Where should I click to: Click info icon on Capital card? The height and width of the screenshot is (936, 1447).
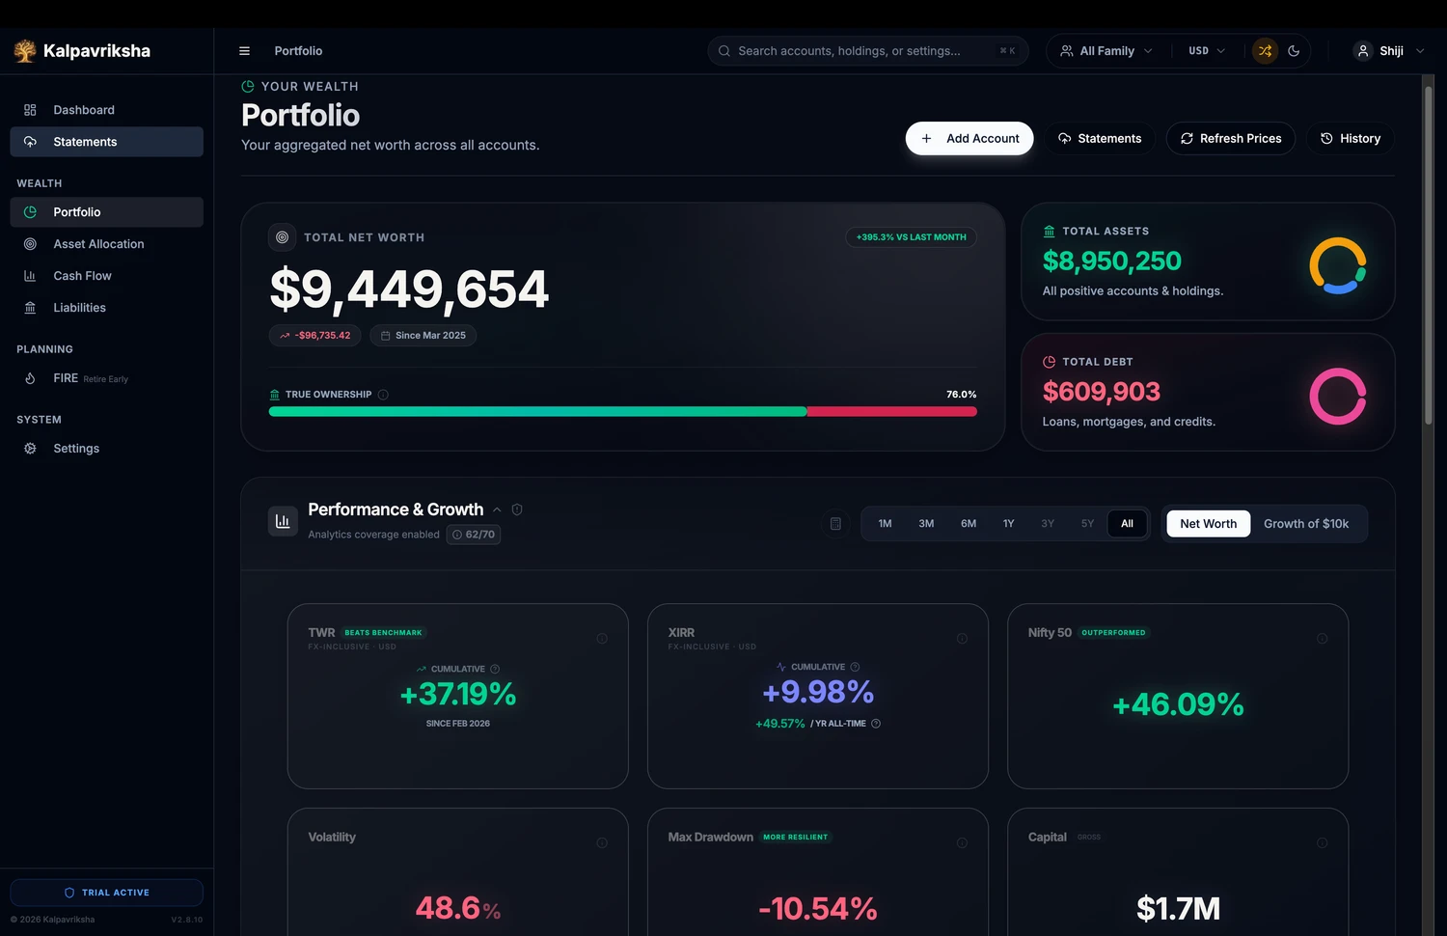(1322, 843)
